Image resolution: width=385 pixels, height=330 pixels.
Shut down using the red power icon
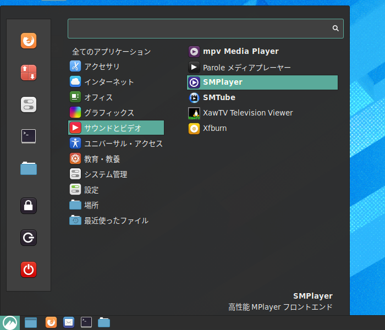29,269
